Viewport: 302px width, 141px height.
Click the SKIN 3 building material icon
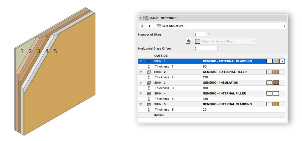(149, 83)
